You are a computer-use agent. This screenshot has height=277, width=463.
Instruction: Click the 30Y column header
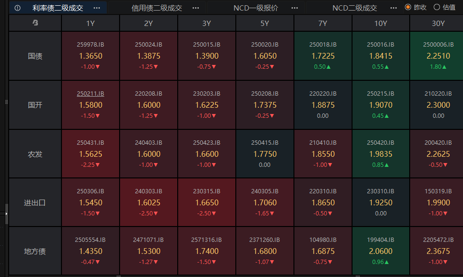click(438, 23)
